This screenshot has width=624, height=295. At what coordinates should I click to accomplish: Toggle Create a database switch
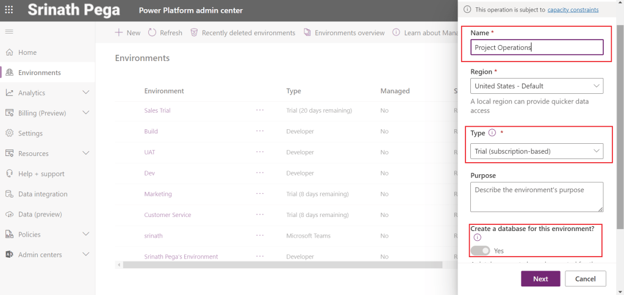(481, 251)
